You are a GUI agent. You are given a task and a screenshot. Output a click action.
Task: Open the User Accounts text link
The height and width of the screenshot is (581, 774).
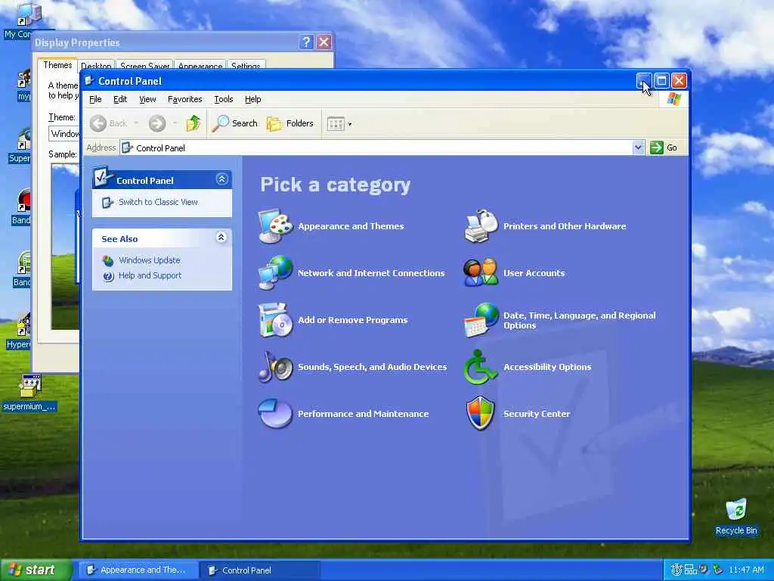(534, 273)
